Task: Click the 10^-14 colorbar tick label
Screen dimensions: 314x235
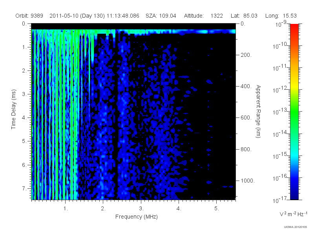Action: click(281, 134)
